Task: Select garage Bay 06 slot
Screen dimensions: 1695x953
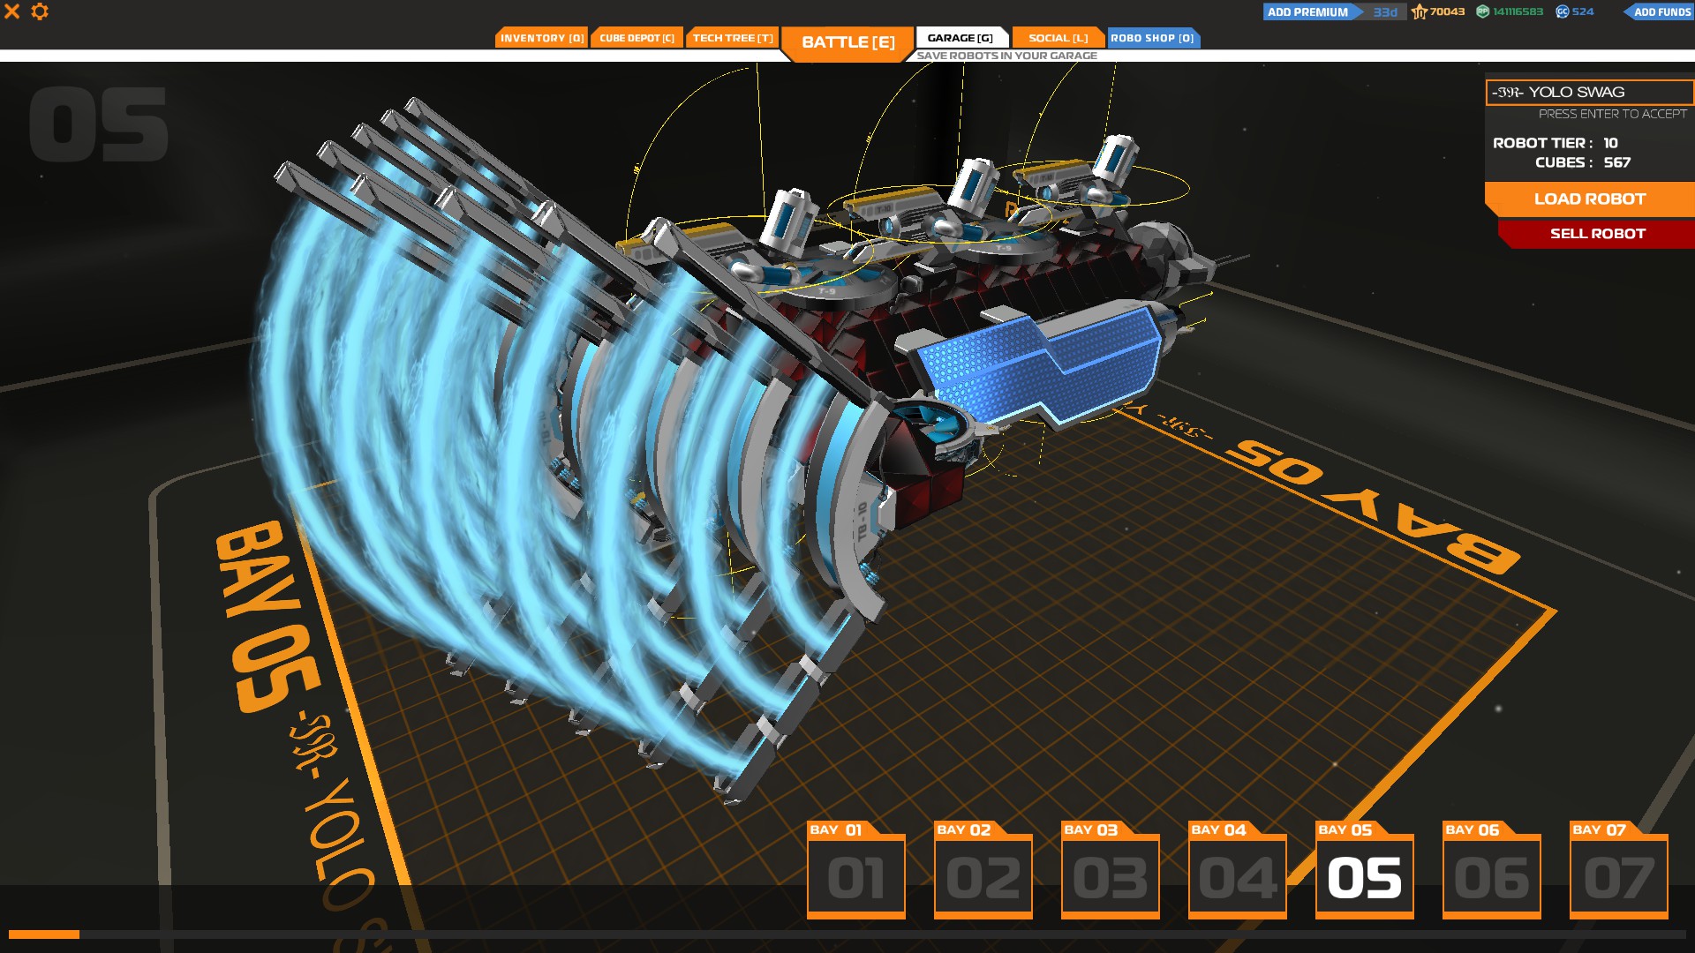Action: point(1491,870)
